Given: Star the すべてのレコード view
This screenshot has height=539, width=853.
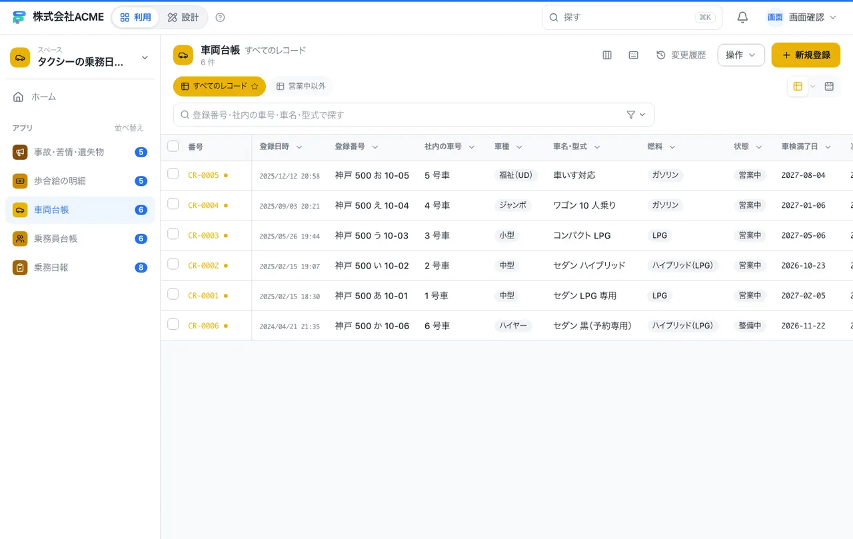Looking at the screenshot, I should (x=255, y=86).
